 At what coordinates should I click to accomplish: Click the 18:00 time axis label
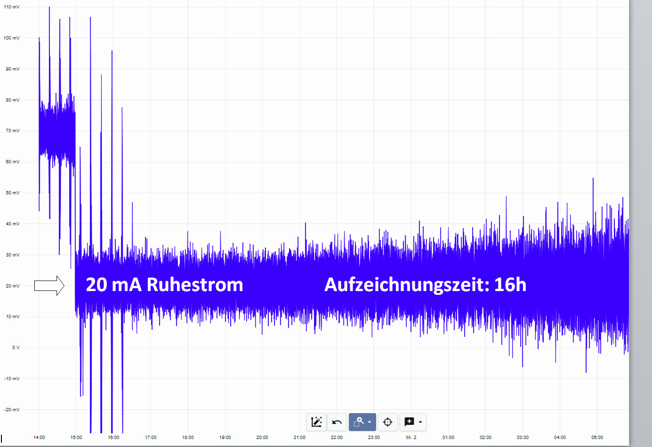(188, 437)
